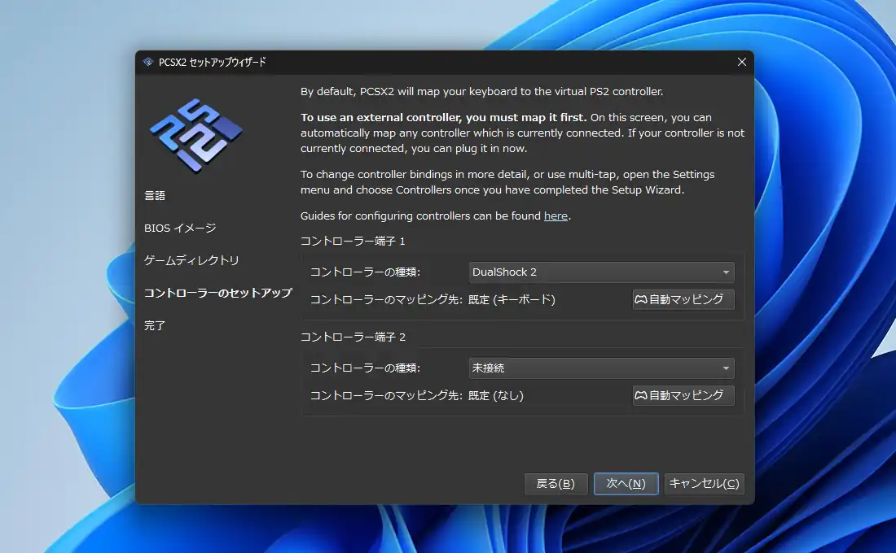Screen dimensions: 896x553
Task: Open the 'here' controller guides link
Action: (x=556, y=216)
